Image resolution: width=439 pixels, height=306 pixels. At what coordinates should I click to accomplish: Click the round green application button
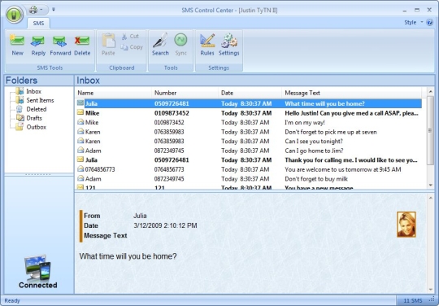coord(15,15)
